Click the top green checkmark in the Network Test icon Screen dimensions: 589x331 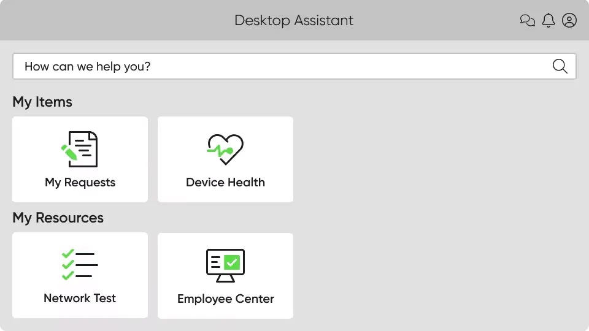coord(67,253)
